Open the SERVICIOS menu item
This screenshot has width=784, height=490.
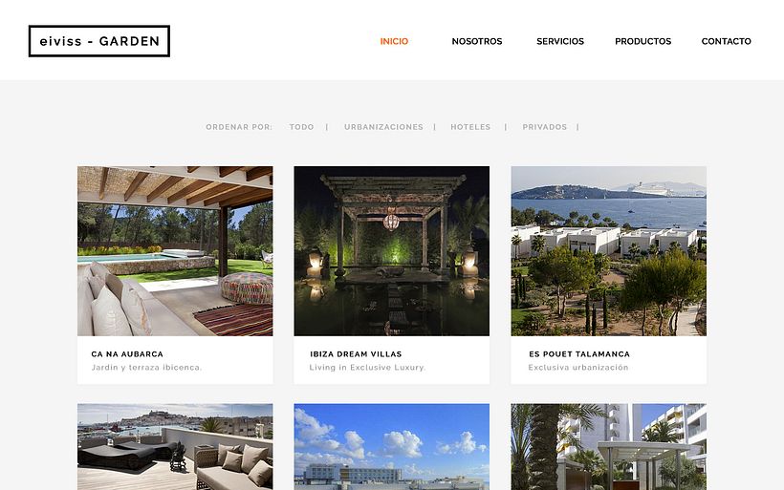pos(560,41)
